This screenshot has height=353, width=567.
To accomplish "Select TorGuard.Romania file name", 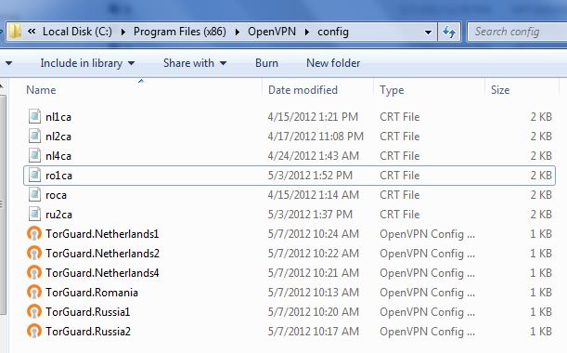I will [x=92, y=293].
